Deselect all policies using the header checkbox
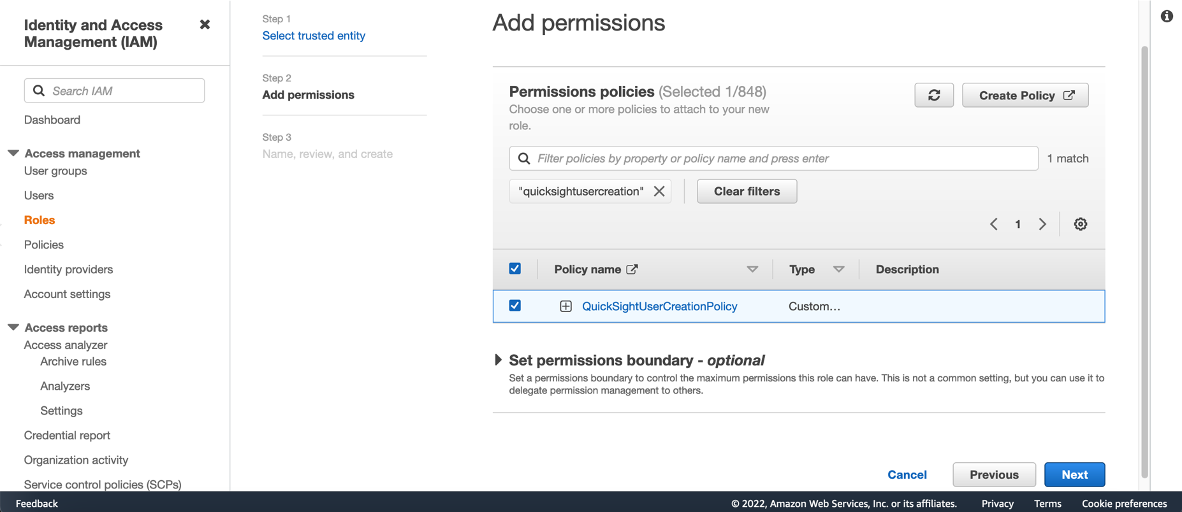Image resolution: width=1182 pixels, height=512 pixels. click(x=514, y=269)
